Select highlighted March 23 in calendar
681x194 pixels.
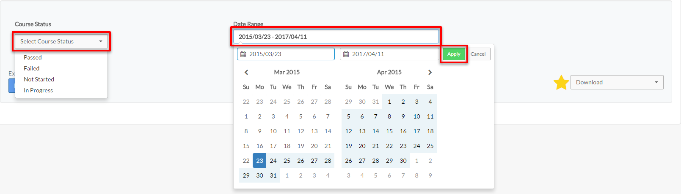point(259,161)
